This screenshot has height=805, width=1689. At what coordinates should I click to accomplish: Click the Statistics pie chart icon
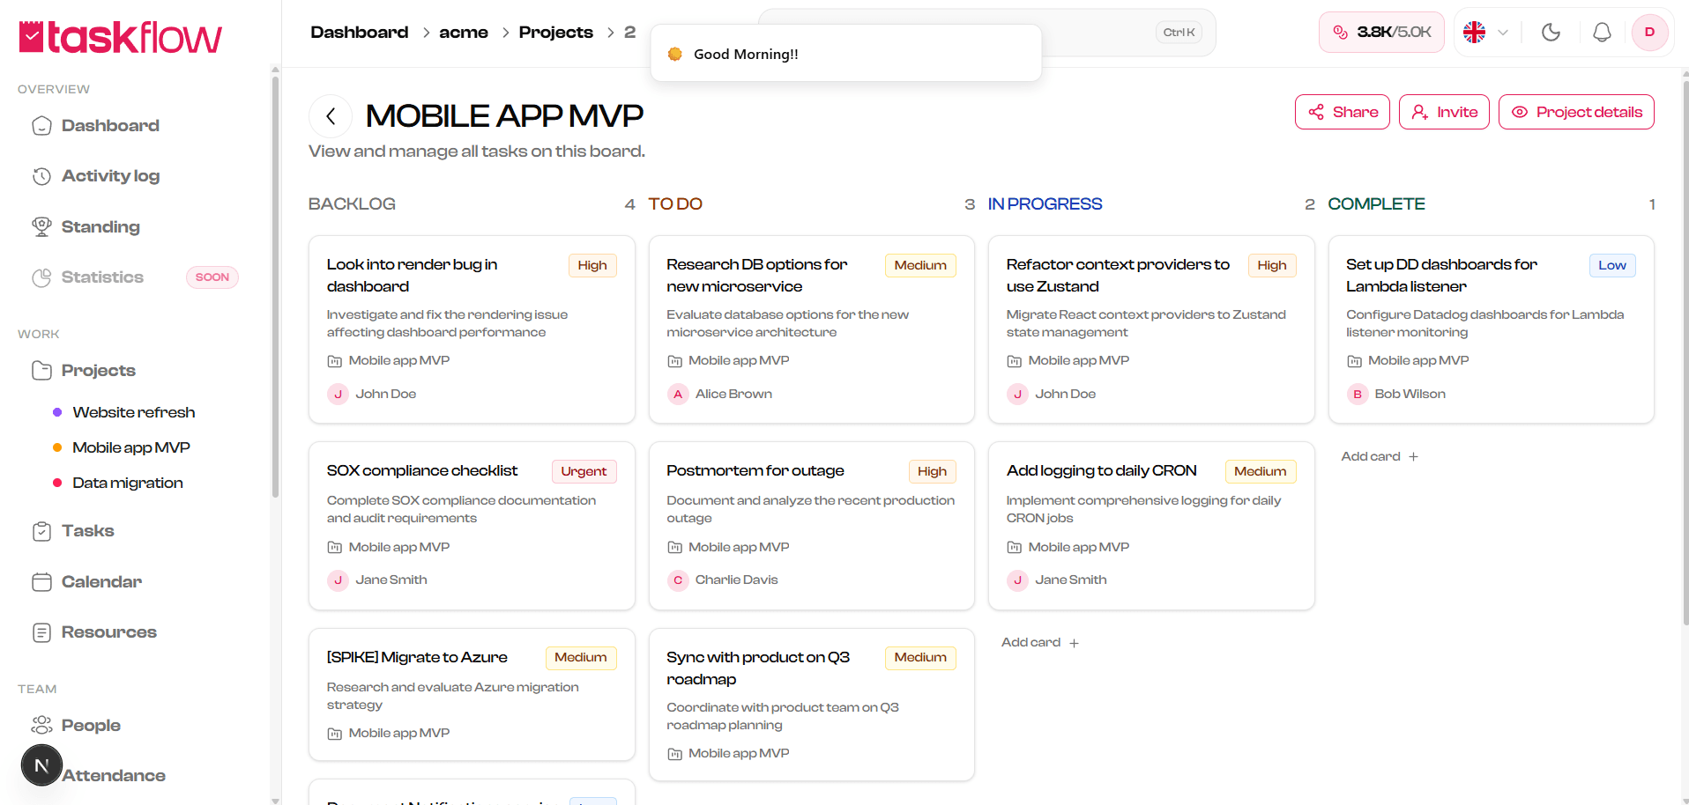(41, 277)
